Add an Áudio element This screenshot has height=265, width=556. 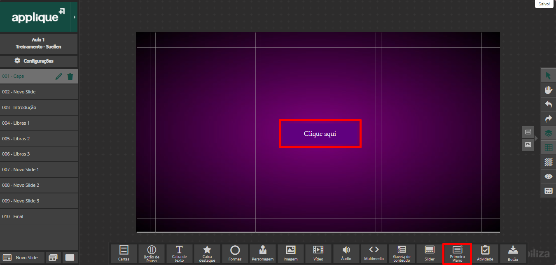(346, 253)
